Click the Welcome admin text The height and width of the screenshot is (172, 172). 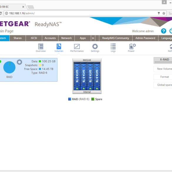click(x=143, y=31)
